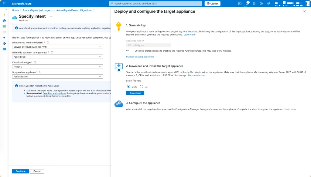This screenshot has height=177, width=311.
Task: Select the .VHD file type option
Action: click(128, 87)
